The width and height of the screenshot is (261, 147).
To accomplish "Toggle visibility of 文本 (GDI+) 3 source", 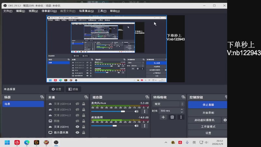I will click(77, 109).
